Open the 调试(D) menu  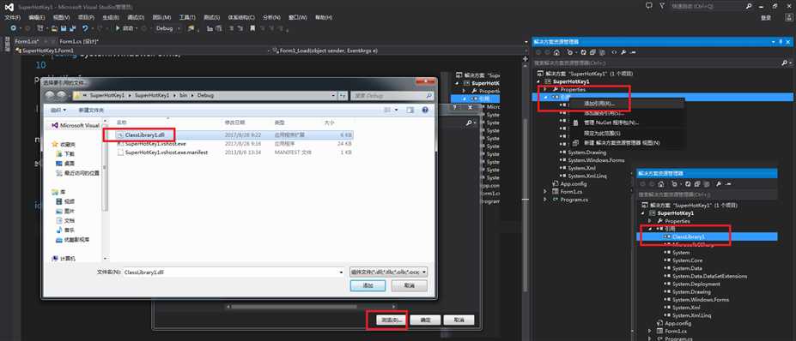point(136,17)
